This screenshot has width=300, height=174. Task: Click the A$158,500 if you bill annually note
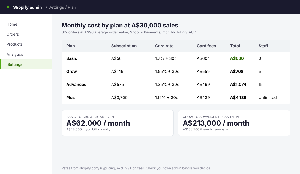205,129
